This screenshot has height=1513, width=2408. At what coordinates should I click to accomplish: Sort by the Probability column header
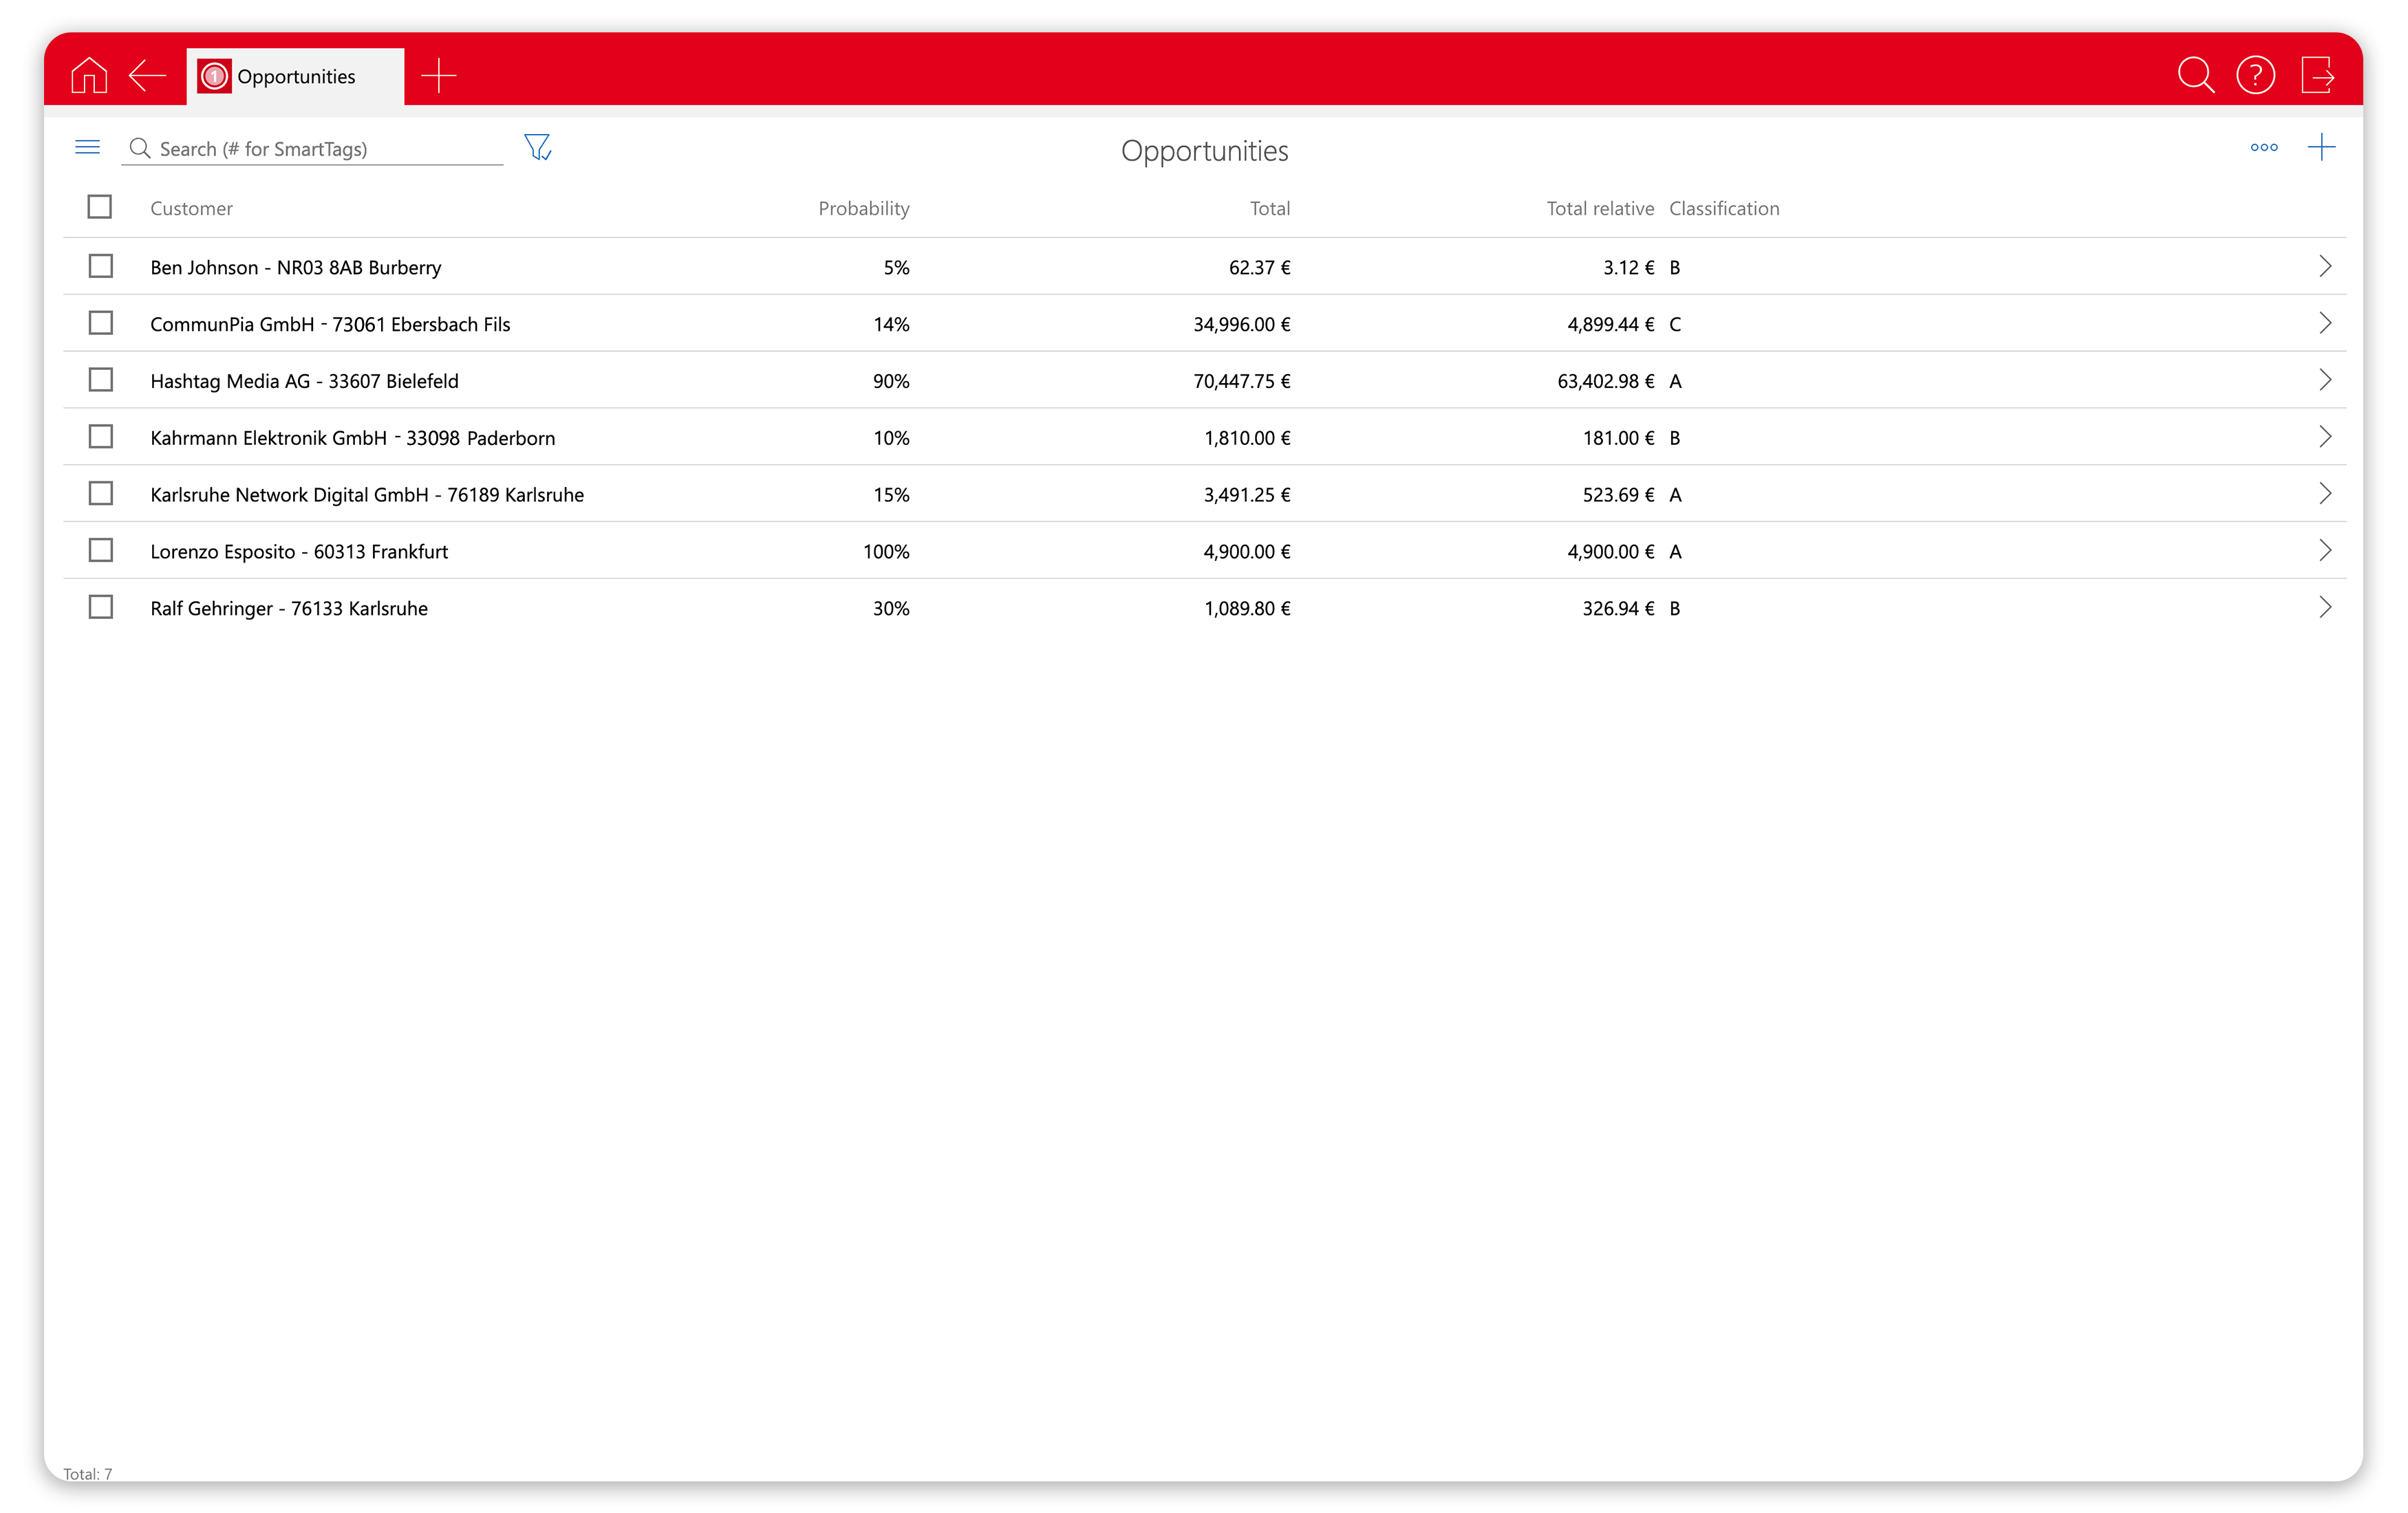pyautogui.click(x=864, y=208)
